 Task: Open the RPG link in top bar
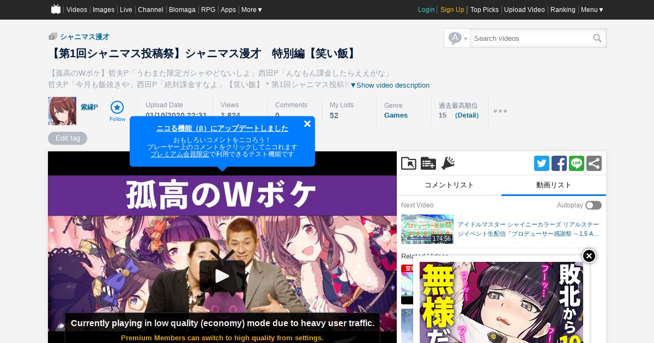(x=208, y=10)
